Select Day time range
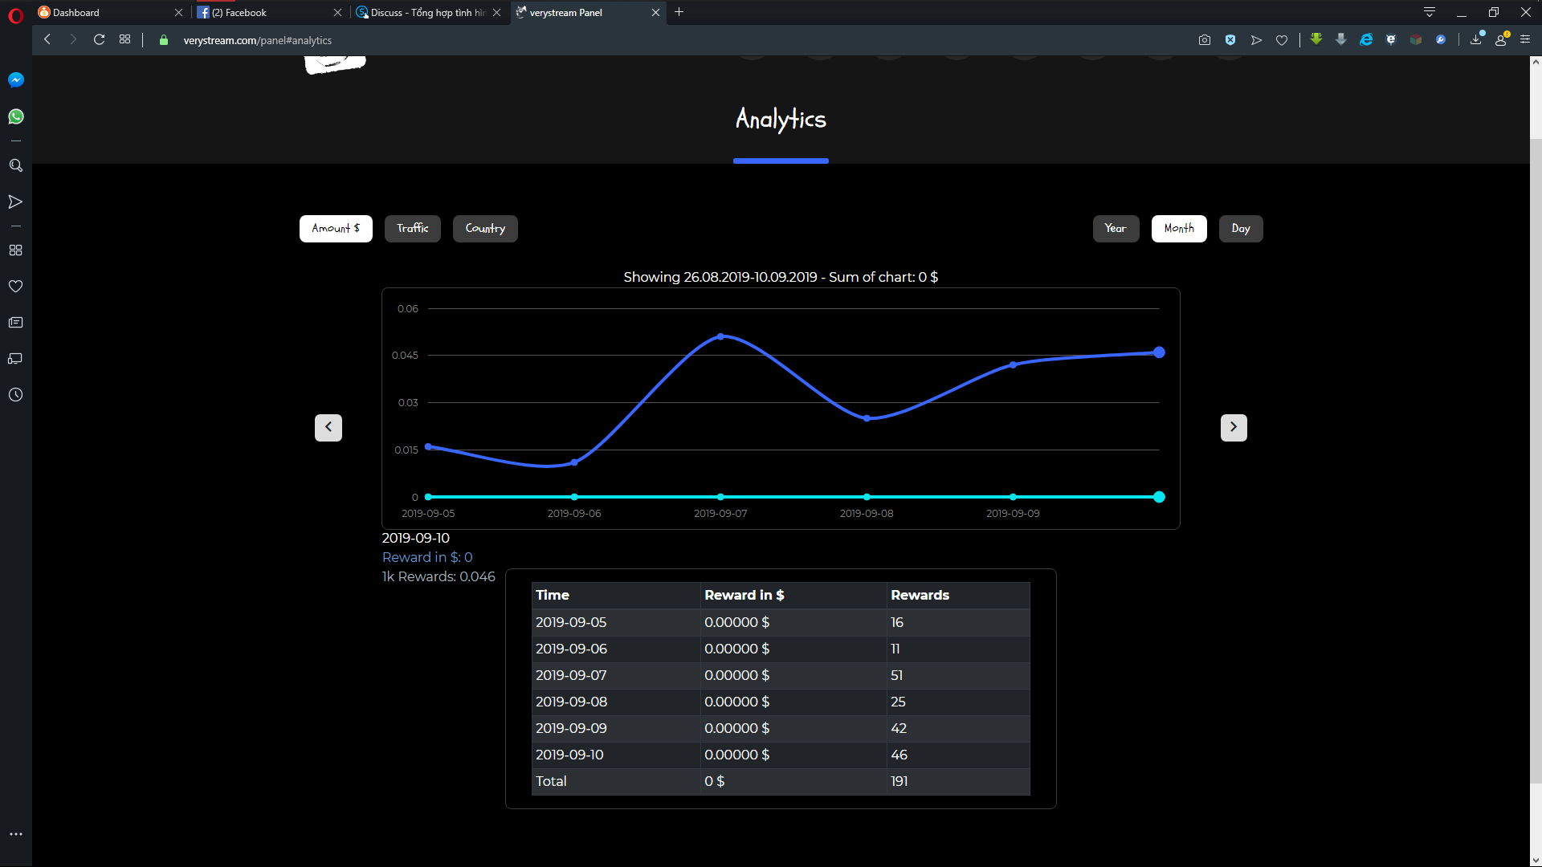 (1241, 229)
